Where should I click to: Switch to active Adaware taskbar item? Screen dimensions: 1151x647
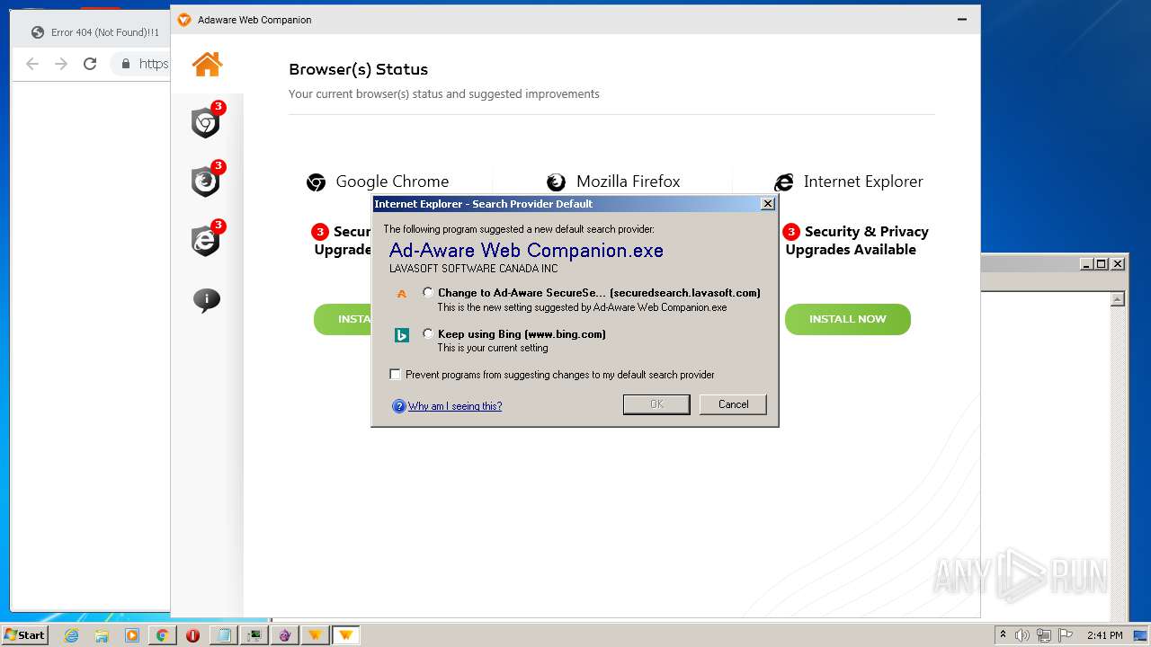(346, 635)
